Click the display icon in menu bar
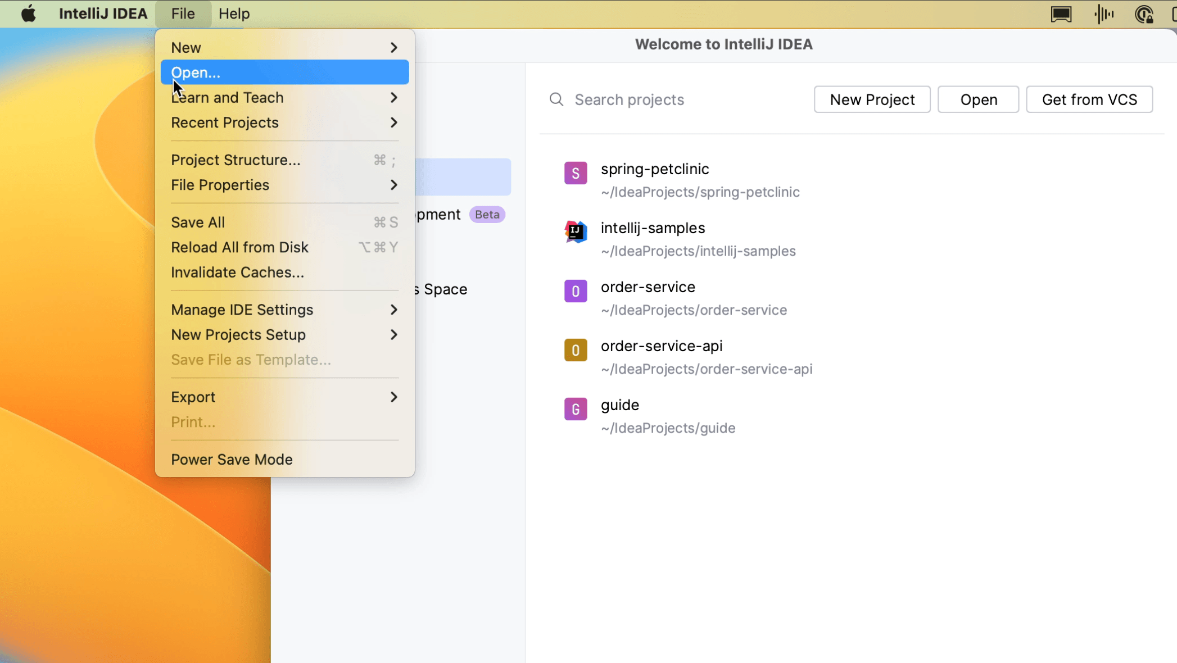The height and width of the screenshot is (663, 1177). click(1061, 14)
